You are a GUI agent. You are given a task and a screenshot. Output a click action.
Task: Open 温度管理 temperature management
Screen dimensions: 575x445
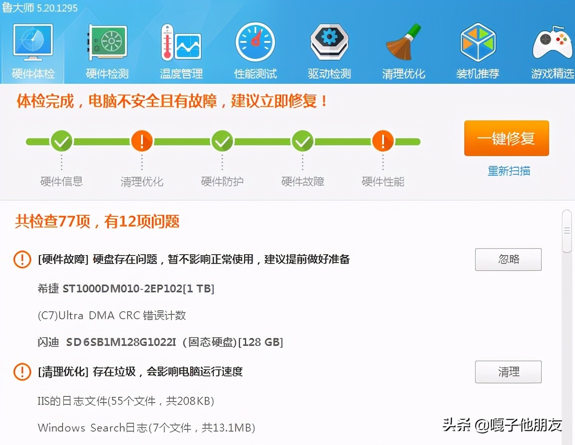pos(181,41)
